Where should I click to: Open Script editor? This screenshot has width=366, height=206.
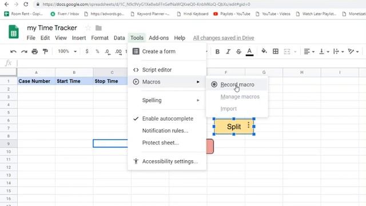point(167,70)
